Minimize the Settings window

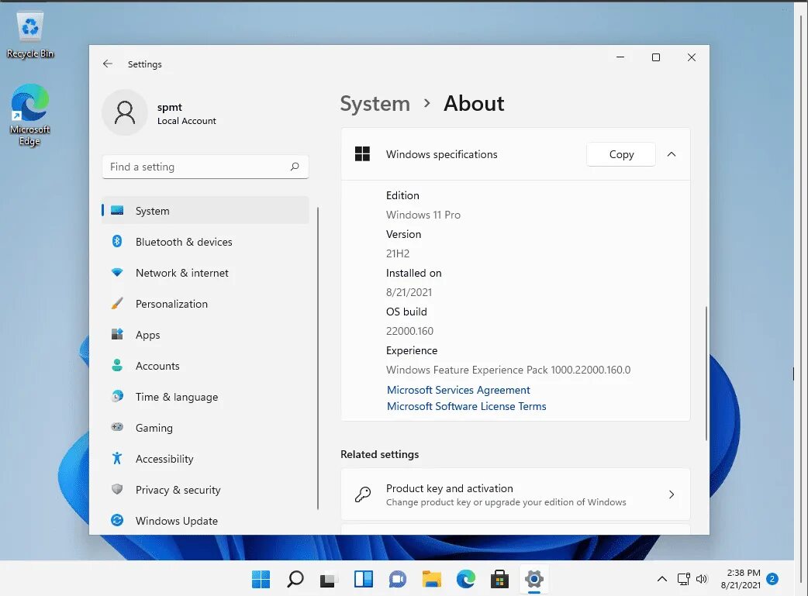pyautogui.click(x=620, y=57)
